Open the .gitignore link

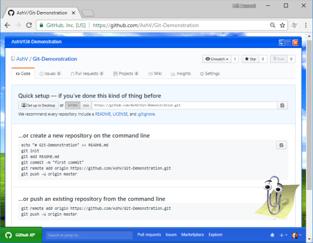pos(146,114)
